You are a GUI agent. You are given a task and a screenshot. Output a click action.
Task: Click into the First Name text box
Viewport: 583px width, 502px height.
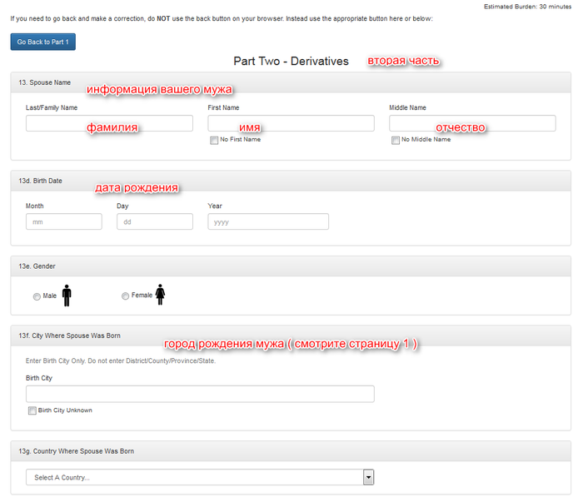tap(291, 123)
